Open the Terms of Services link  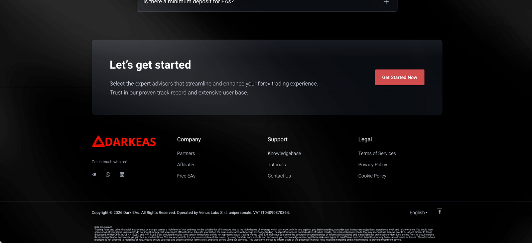[377, 153]
